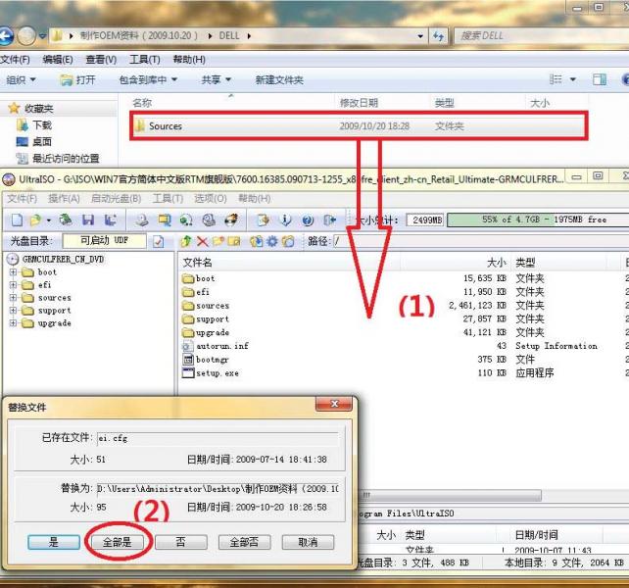Open the view-mode dropdown arrow in Explorer toolbar
629x588 pixels.
coord(573,79)
